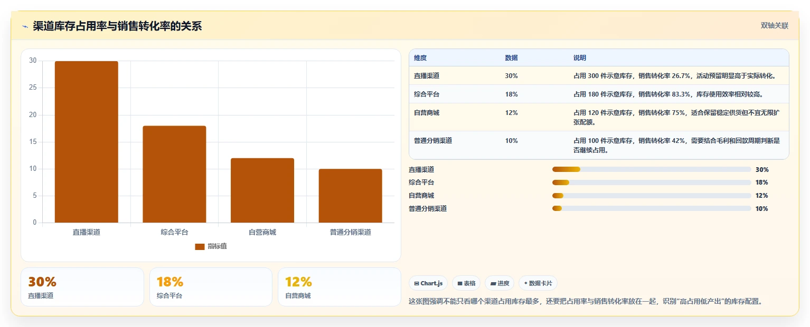Screen dimensions: 810x327
Task: Click the 普通分销渠道 bar in chart
Action: [x=350, y=196]
